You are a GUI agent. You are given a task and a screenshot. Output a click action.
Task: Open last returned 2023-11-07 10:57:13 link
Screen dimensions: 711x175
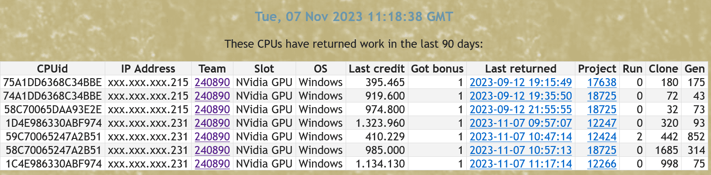pos(521,151)
